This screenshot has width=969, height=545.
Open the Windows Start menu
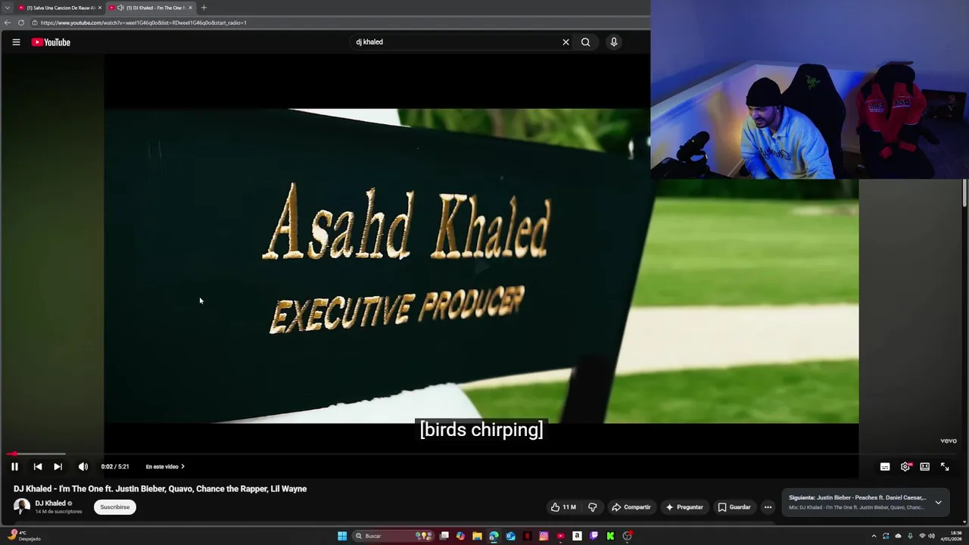(x=342, y=536)
